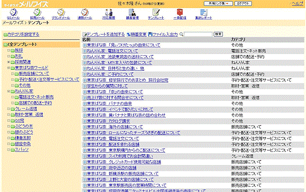Click the disk icon before ファイル入出力
The width and height of the screenshot is (306, 192).
pos(150,34)
